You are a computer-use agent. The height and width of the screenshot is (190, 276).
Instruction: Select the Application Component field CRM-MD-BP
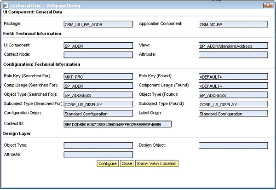click(233, 24)
